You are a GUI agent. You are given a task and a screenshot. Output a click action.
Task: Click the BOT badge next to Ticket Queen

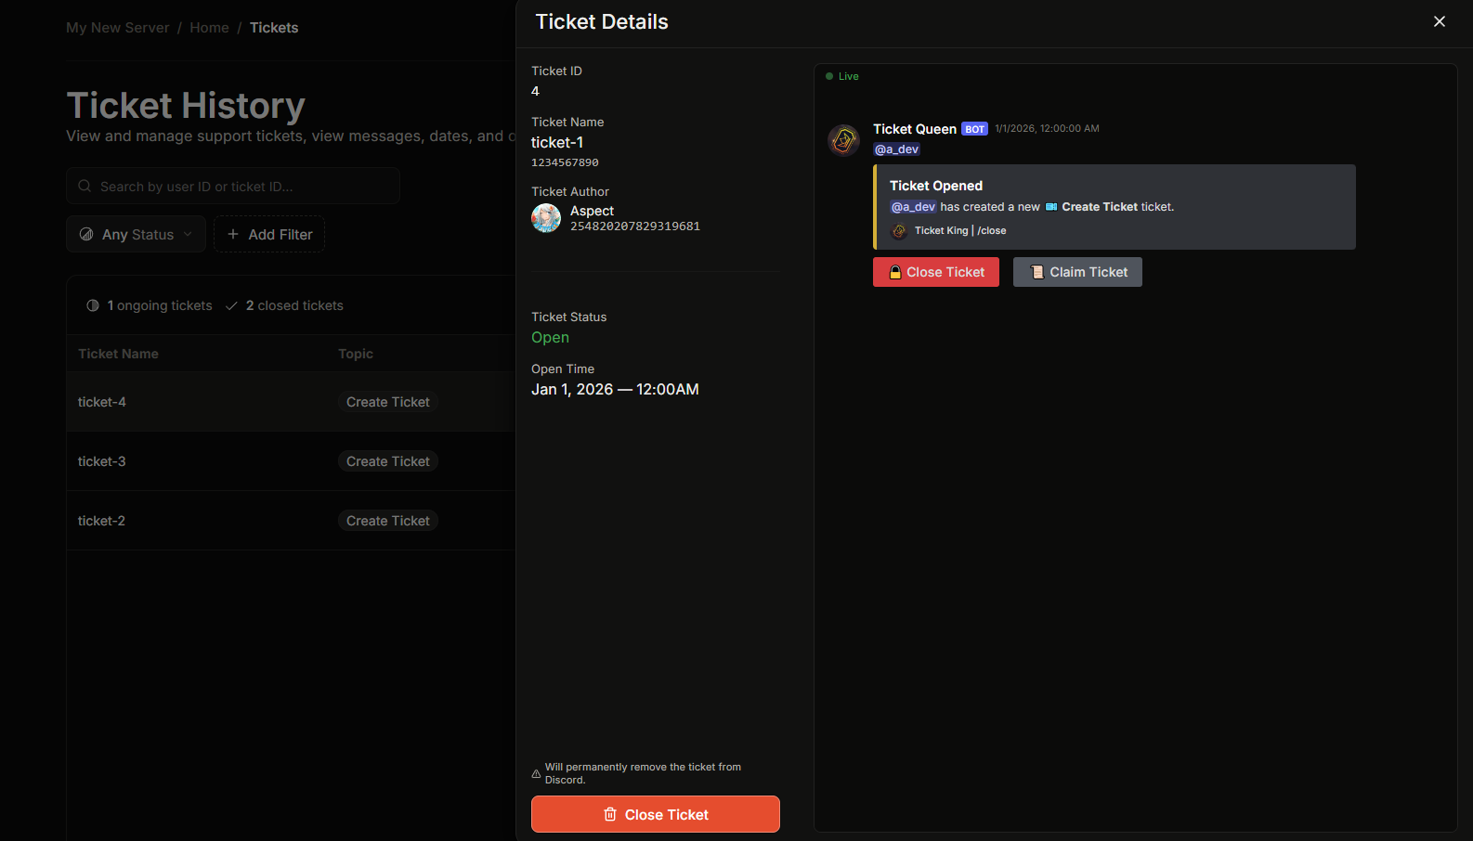pyautogui.click(x=974, y=129)
